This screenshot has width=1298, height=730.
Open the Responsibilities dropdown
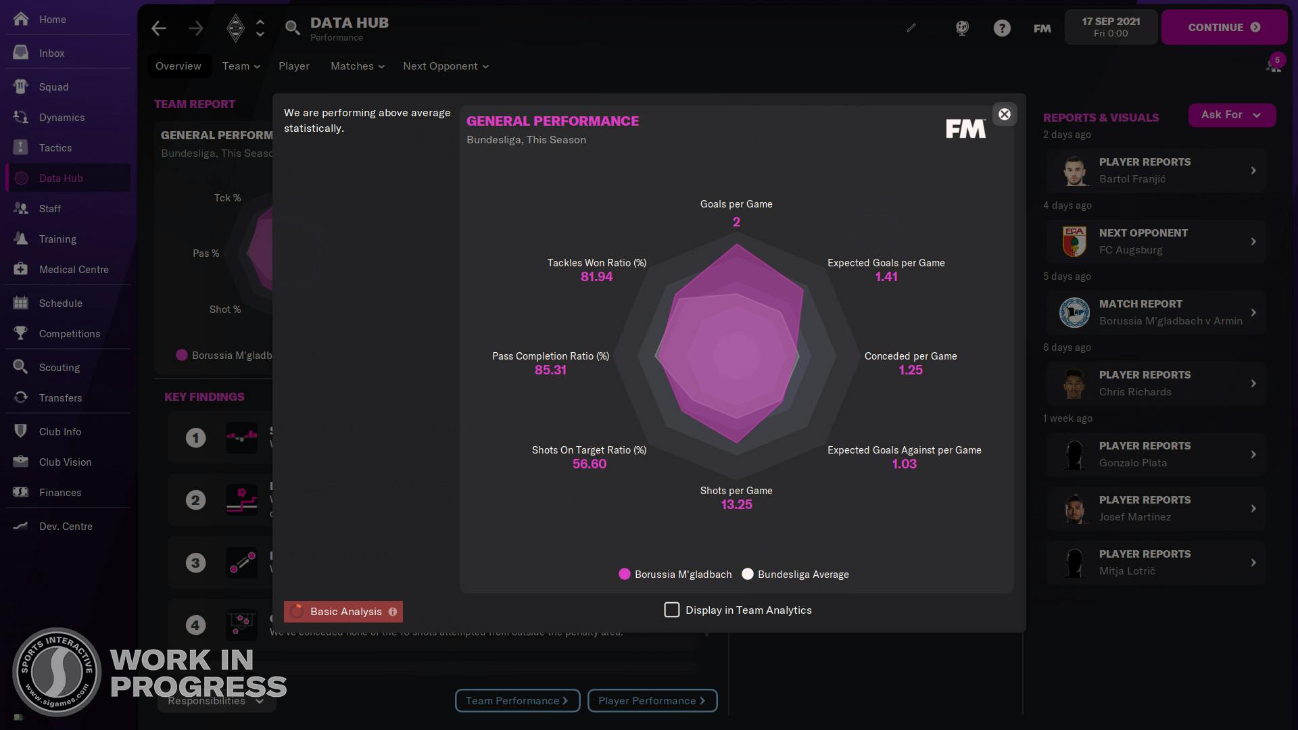[x=216, y=701]
